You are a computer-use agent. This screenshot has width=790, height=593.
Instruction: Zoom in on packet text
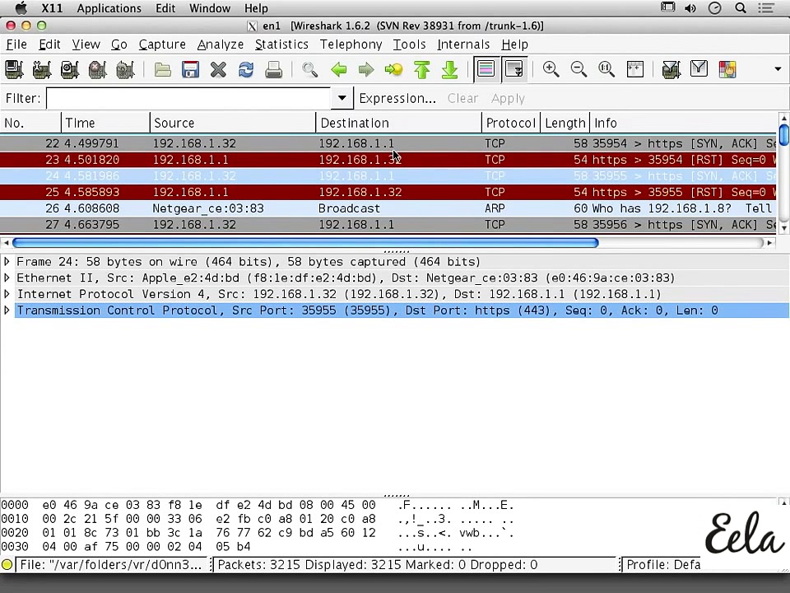point(551,69)
